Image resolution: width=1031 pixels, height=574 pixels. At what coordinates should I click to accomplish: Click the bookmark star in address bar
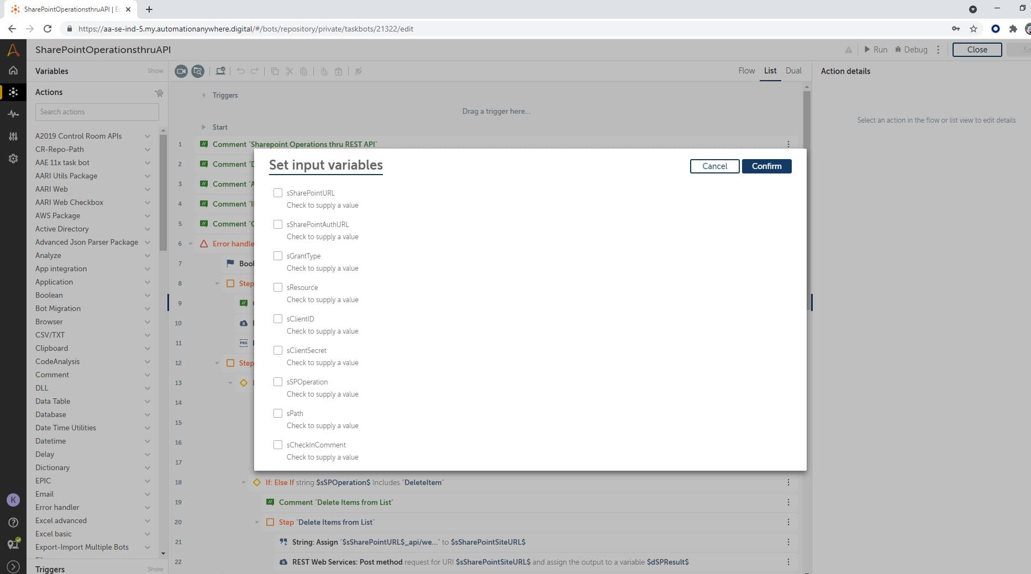tap(974, 29)
